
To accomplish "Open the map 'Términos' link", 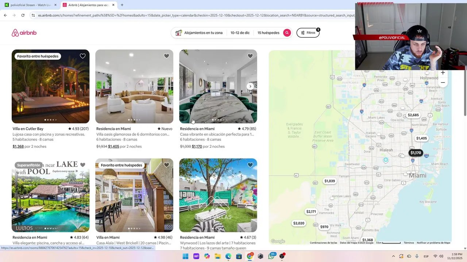I will [409, 243].
